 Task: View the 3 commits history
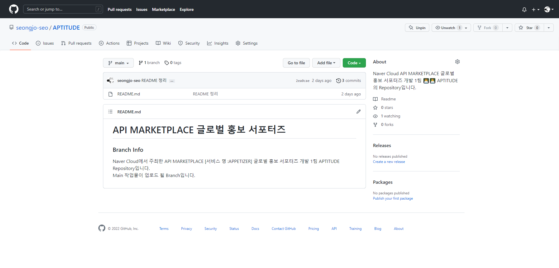[349, 80]
